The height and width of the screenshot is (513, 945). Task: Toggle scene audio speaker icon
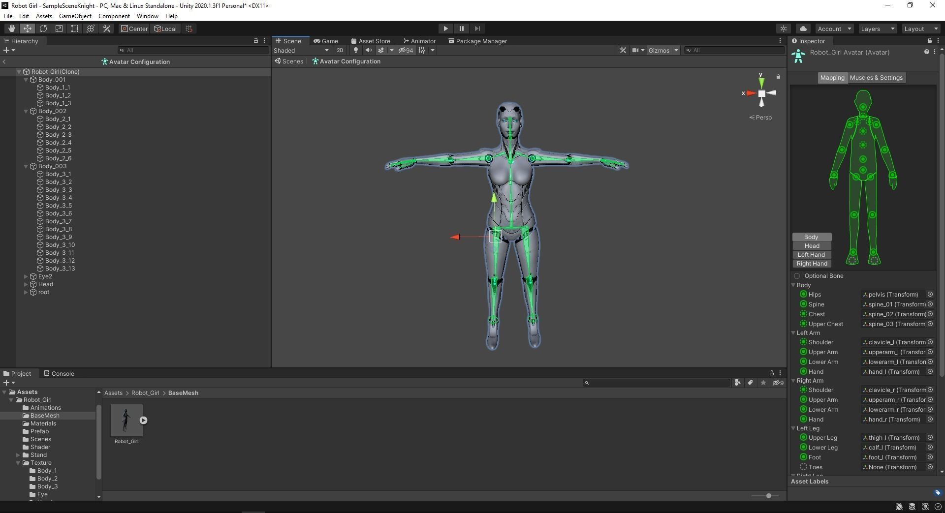pyautogui.click(x=368, y=50)
